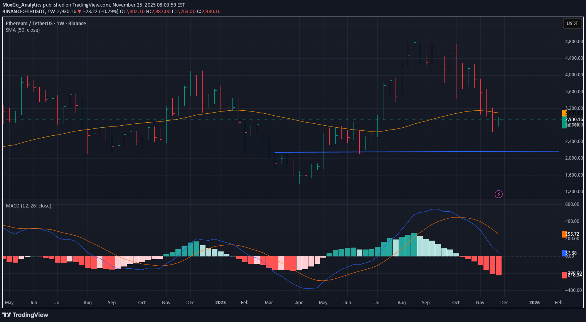Screen dimensions: 586x322
Task: Click the orange 3,092.93 SMA price label
Action: point(573,113)
